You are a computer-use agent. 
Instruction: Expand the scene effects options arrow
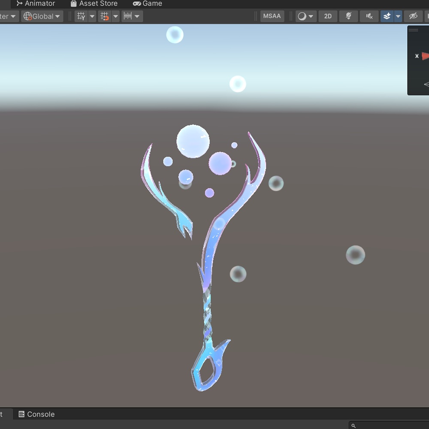coord(398,16)
